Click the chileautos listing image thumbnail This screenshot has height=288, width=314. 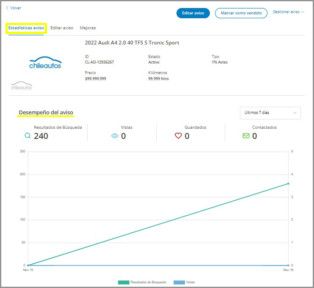pos(45,62)
